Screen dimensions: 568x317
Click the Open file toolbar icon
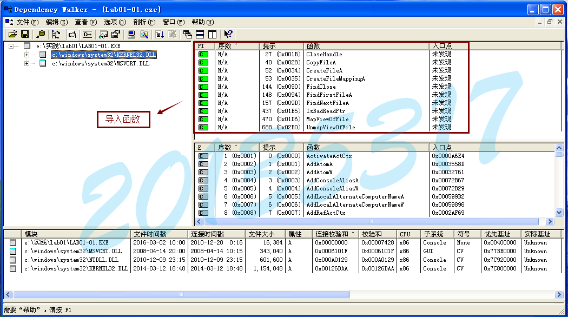(x=12, y=34)
